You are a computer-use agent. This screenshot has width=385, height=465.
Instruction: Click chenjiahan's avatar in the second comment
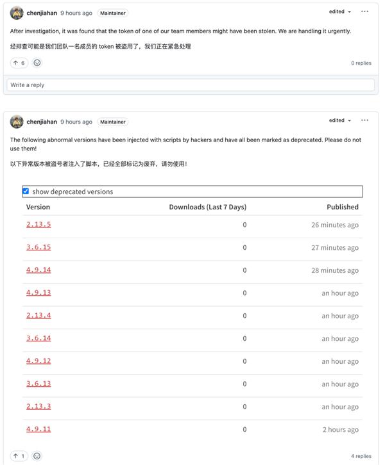click(x=17, y=122)
